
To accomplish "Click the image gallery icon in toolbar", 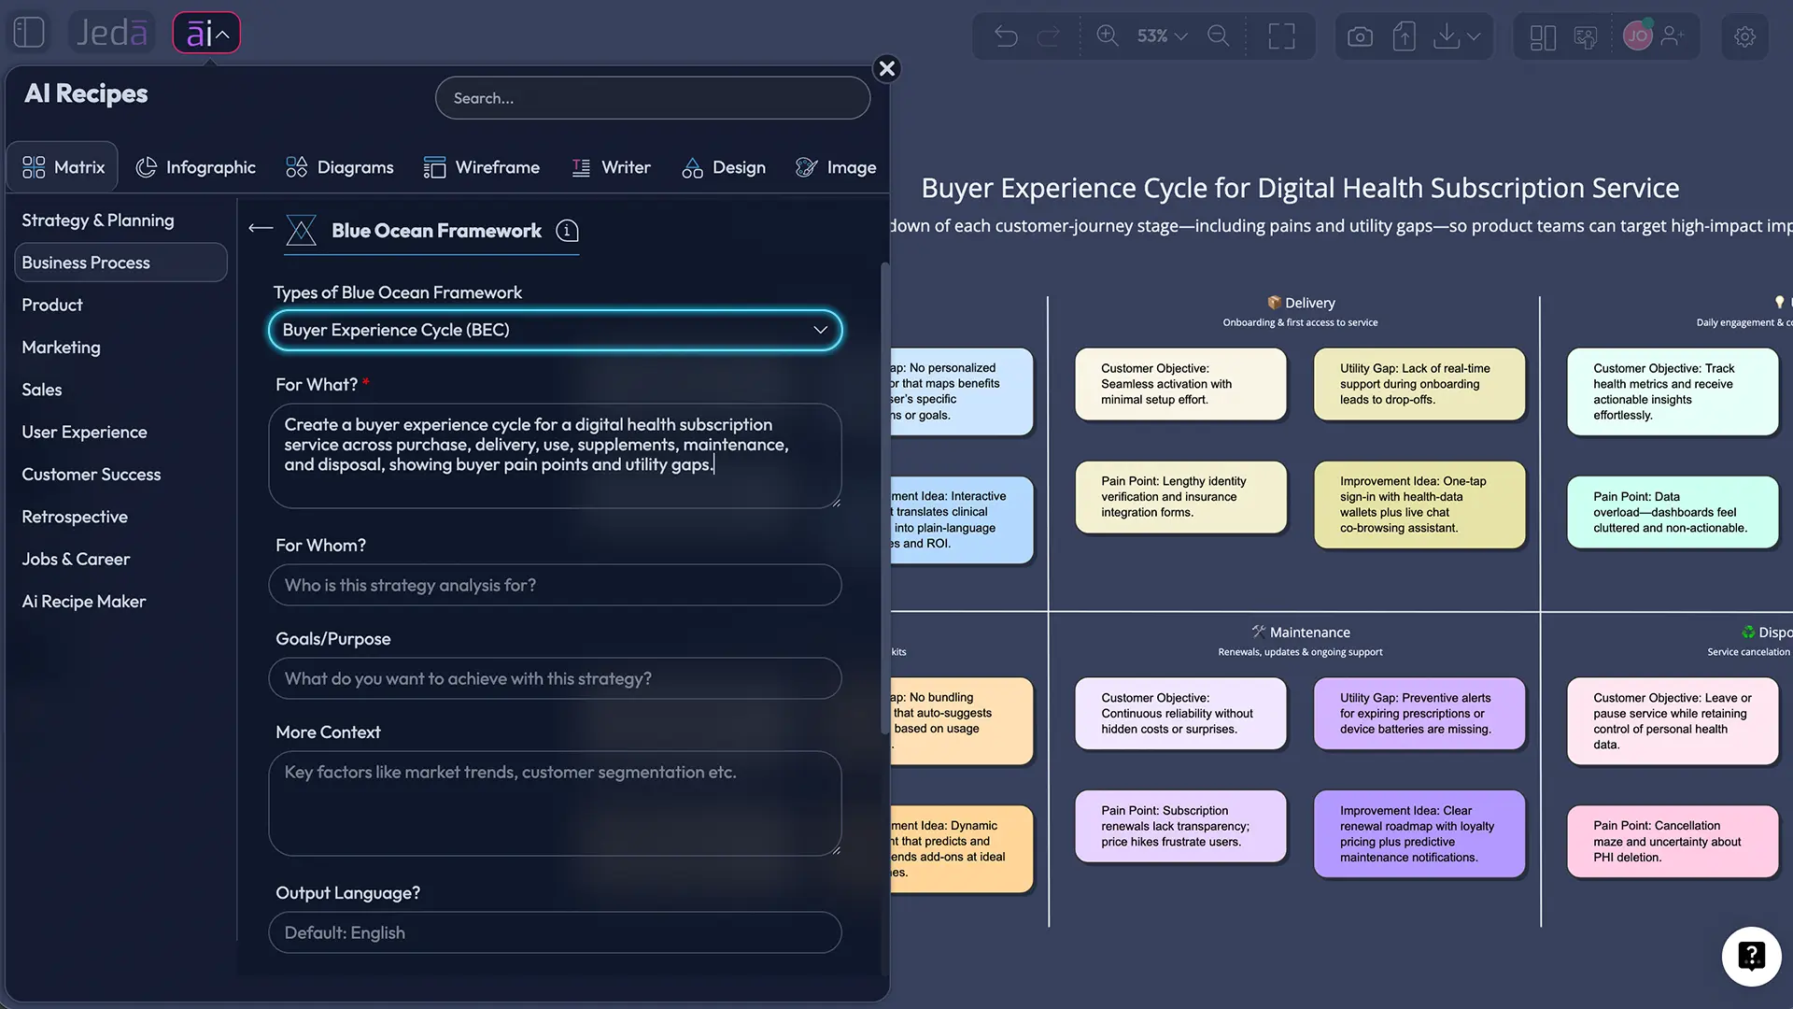I will [1586, 36].
